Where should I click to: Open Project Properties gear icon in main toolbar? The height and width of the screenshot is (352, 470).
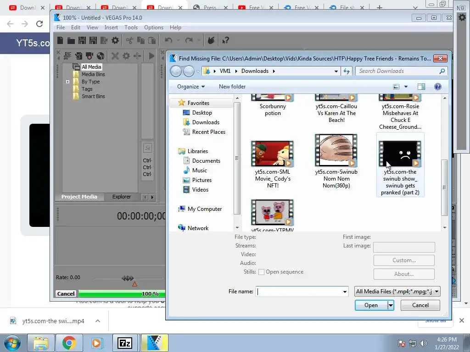[115, 40]
